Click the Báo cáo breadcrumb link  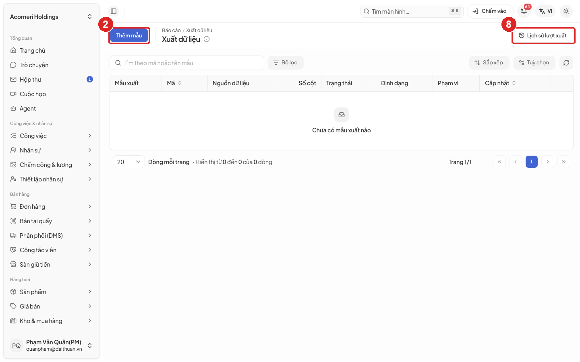point(171,31)
